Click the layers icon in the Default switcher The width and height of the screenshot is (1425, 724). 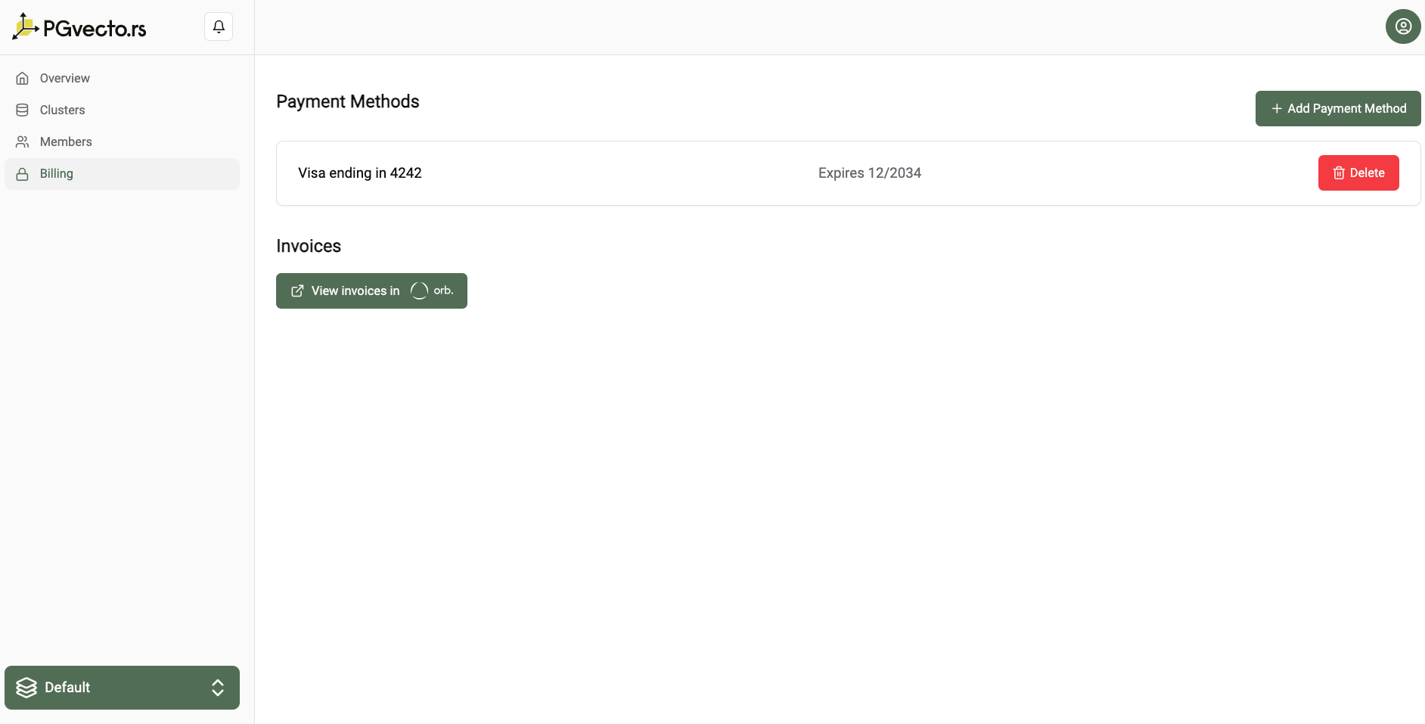point(26,688)
